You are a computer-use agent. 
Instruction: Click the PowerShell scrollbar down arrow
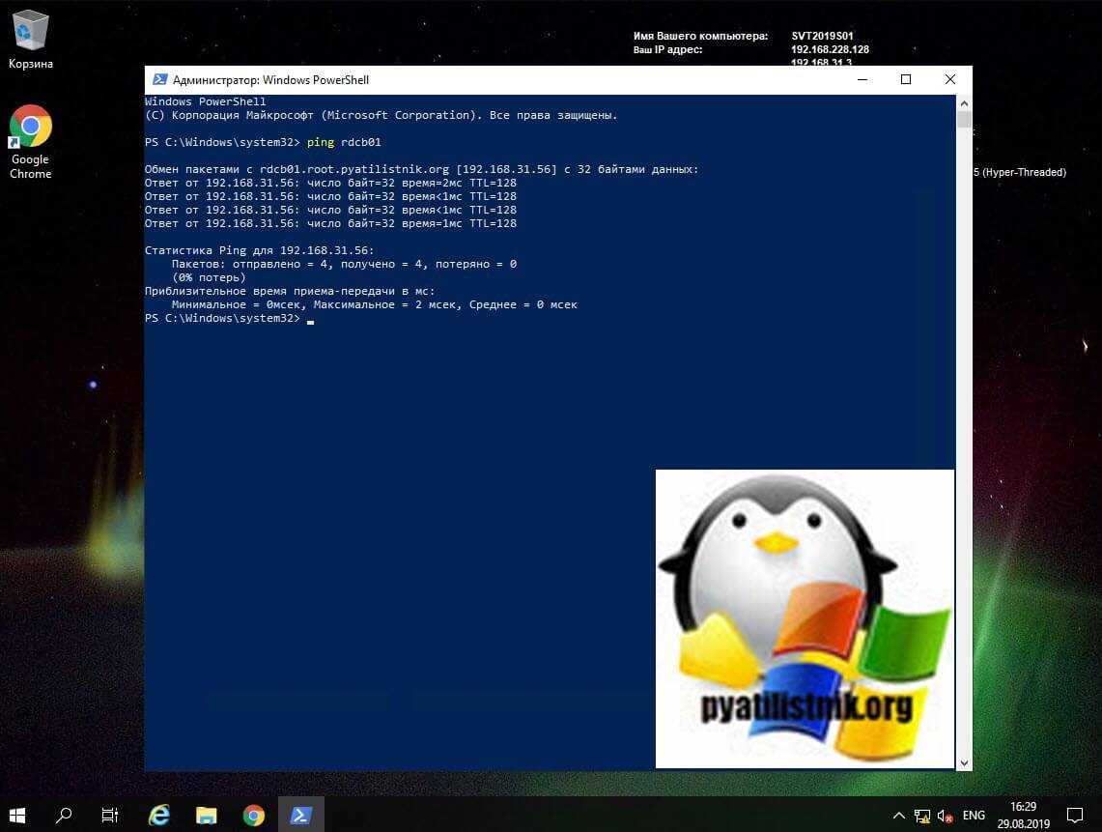tap(964, 763)
